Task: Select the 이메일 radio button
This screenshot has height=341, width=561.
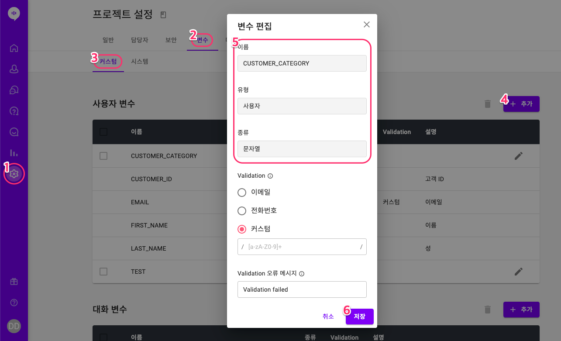Action: click(242, 192)
